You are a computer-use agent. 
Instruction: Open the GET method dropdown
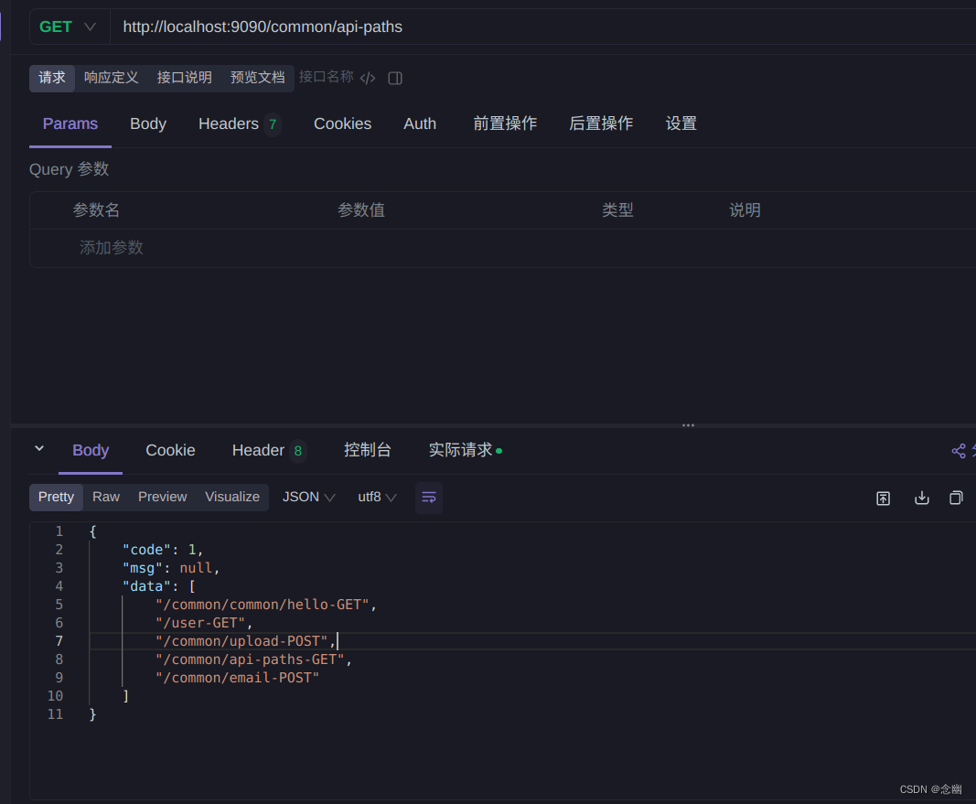67,27
